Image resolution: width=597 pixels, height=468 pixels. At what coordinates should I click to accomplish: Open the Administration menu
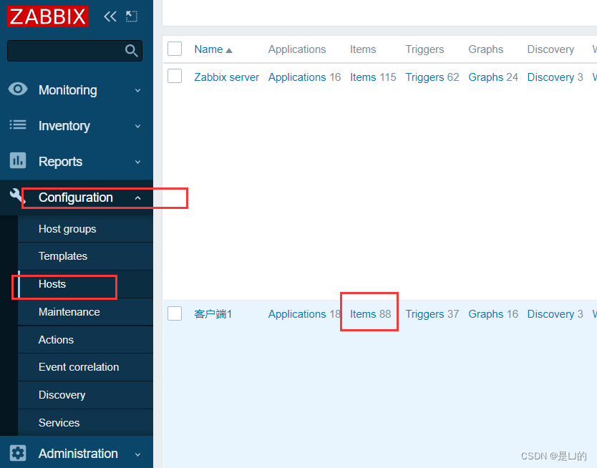click(78, 454)
